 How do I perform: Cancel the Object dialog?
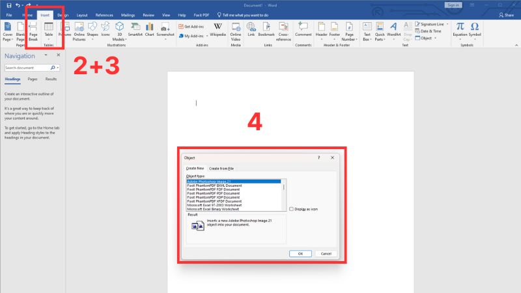326,253
